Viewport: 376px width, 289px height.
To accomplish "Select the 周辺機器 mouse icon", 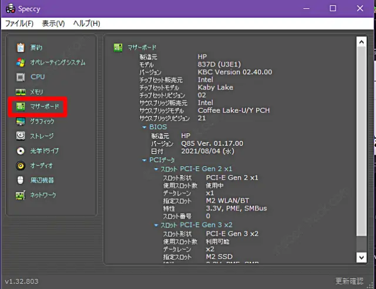I will click(21, 180).
